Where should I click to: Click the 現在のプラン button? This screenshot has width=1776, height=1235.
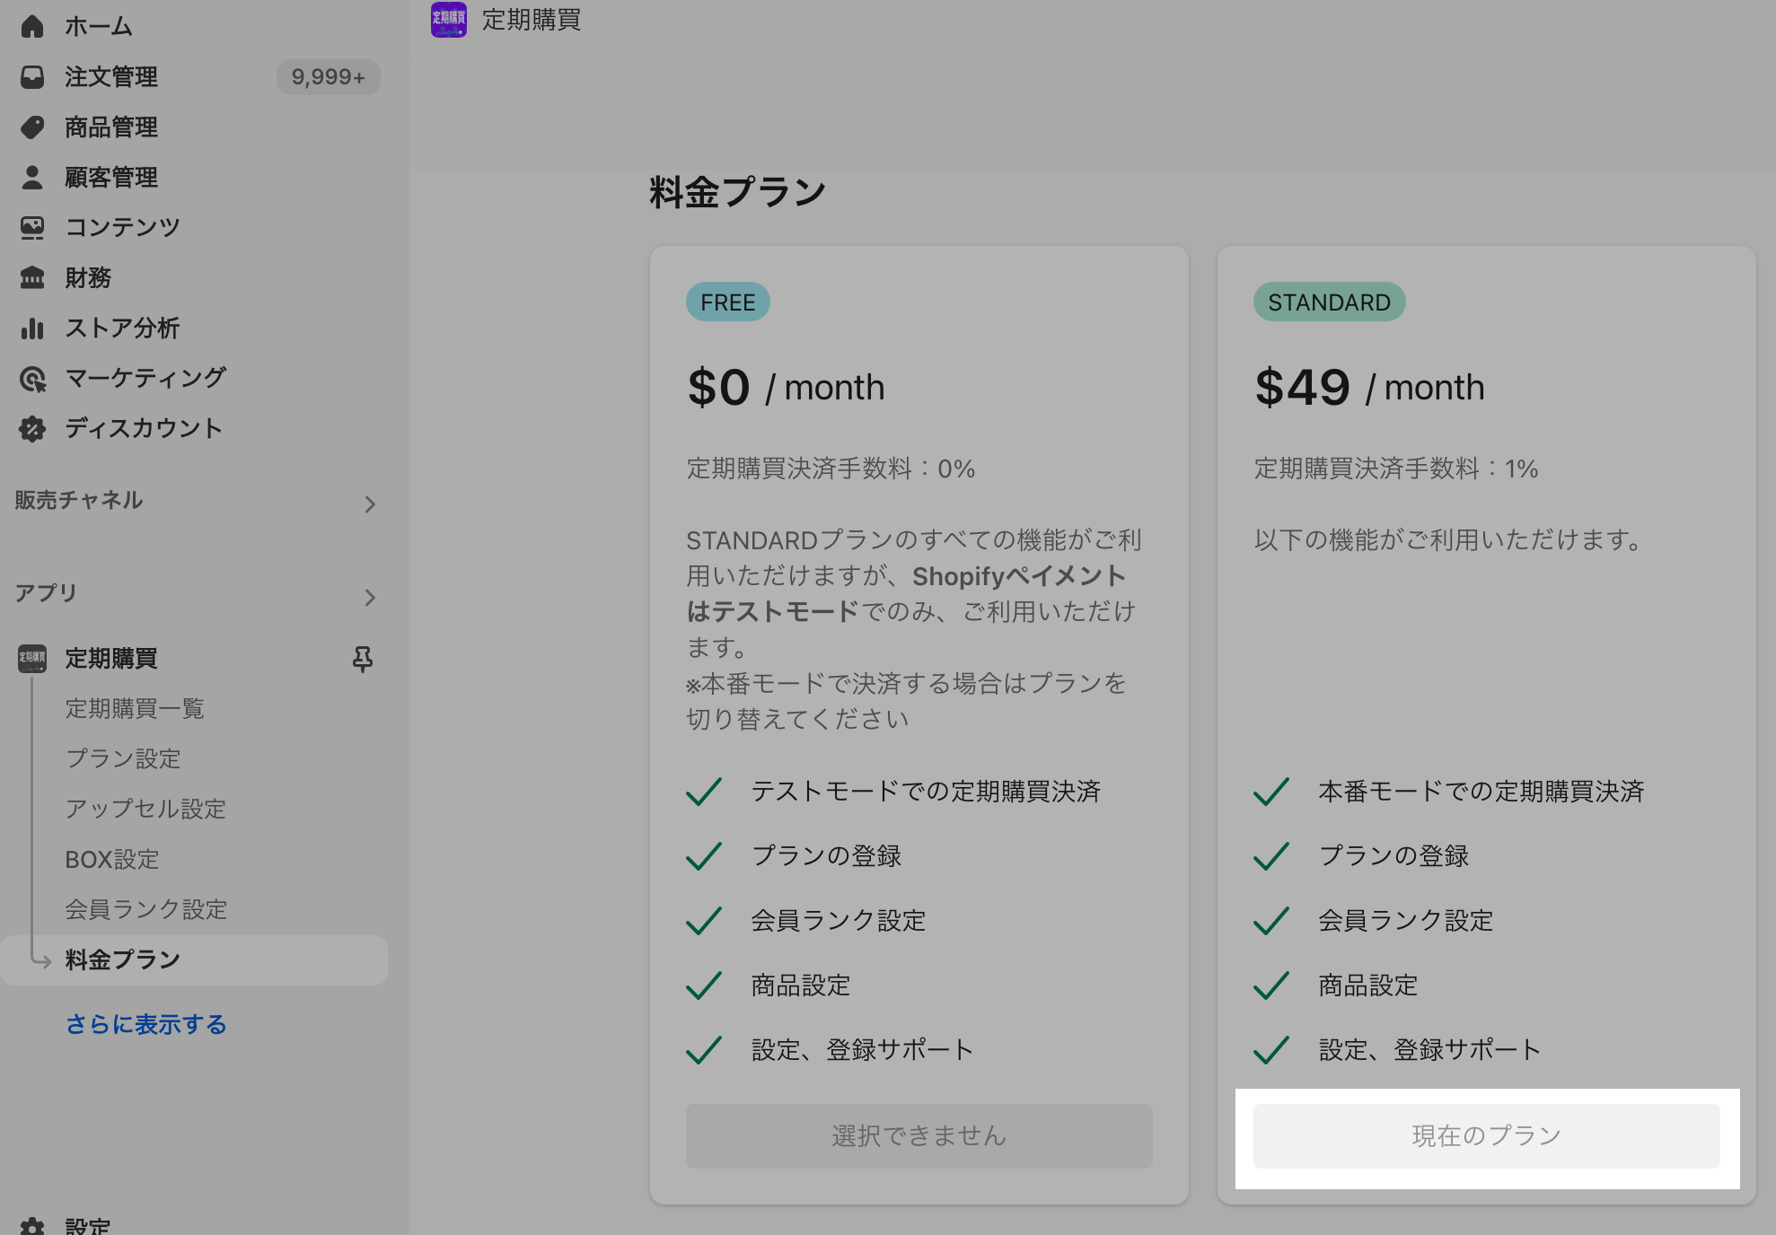point(1486,1136)
